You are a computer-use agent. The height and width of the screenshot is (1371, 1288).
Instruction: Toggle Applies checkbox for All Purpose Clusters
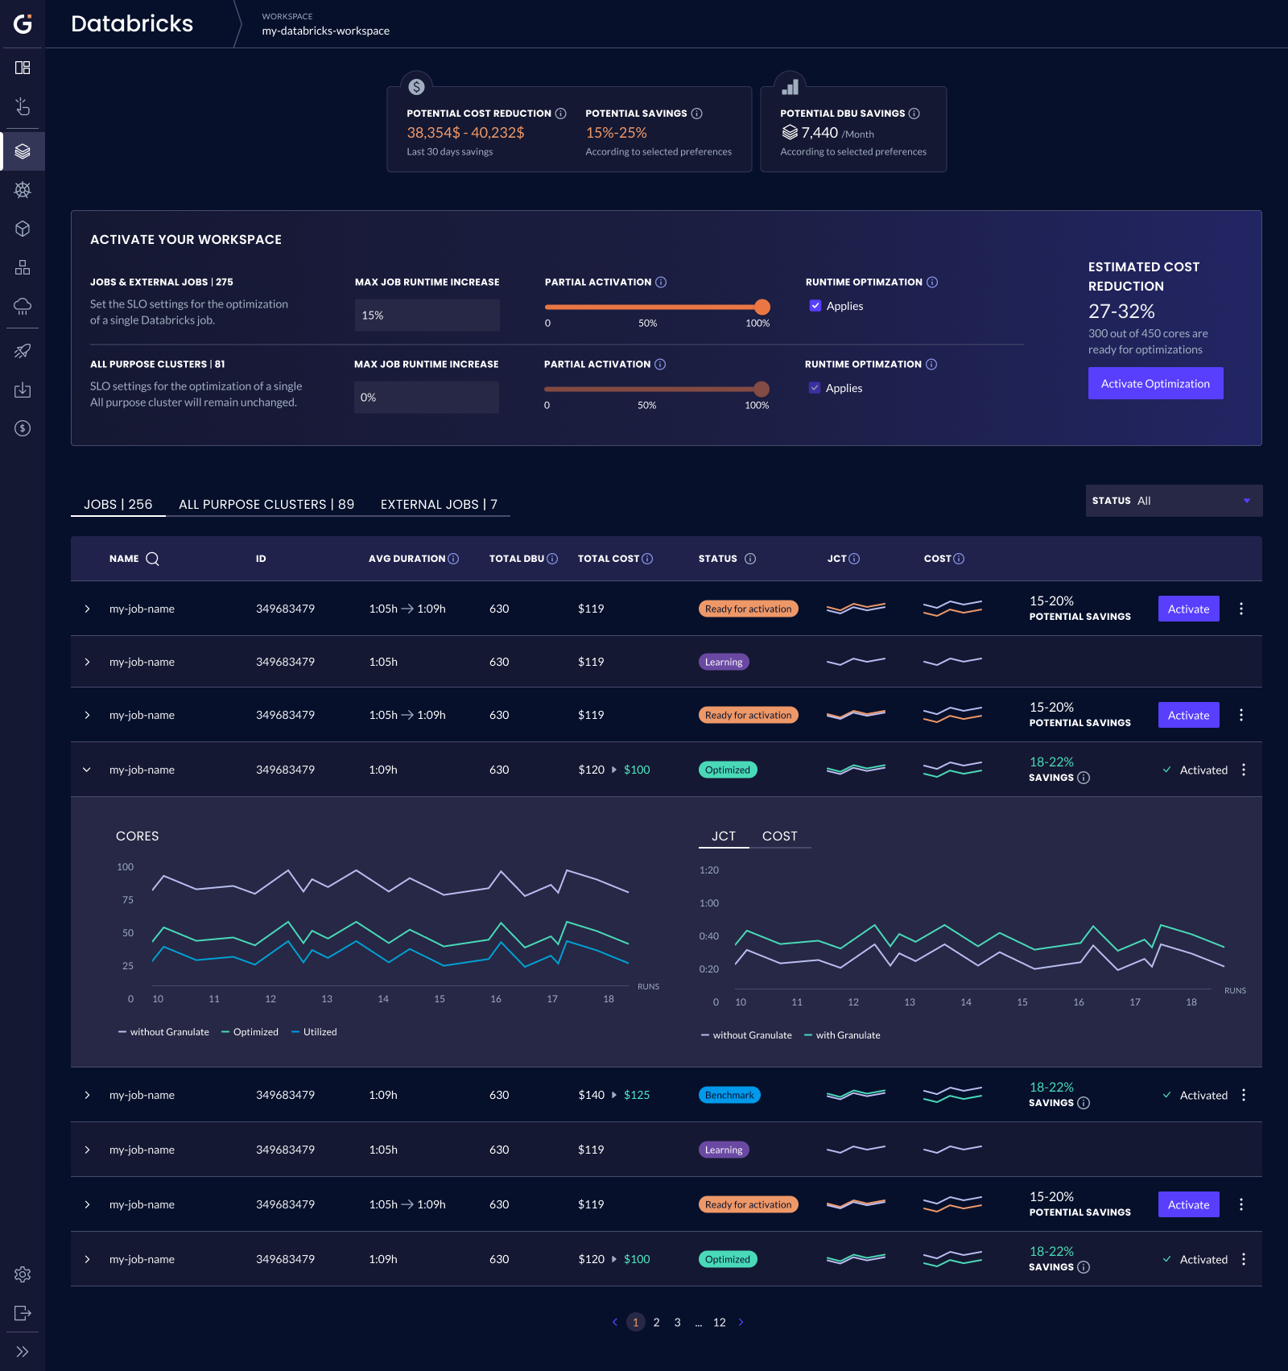coord(815,388)
